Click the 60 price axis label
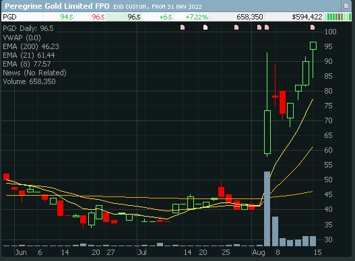Viewport: 355px width, 261px height. pyautogui.click(x=328, y=150)
